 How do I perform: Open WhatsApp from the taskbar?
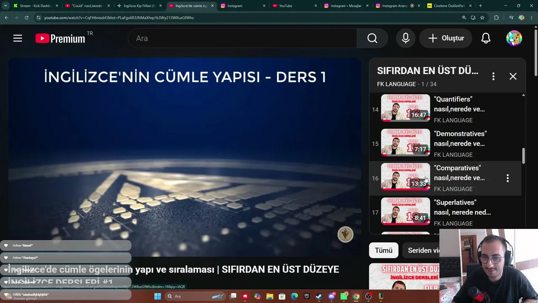(x=344, y=296)
